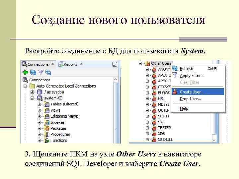Minimize the Connections panel with its box icon
The image size is (239, 179).
click(x=115, y=64)
